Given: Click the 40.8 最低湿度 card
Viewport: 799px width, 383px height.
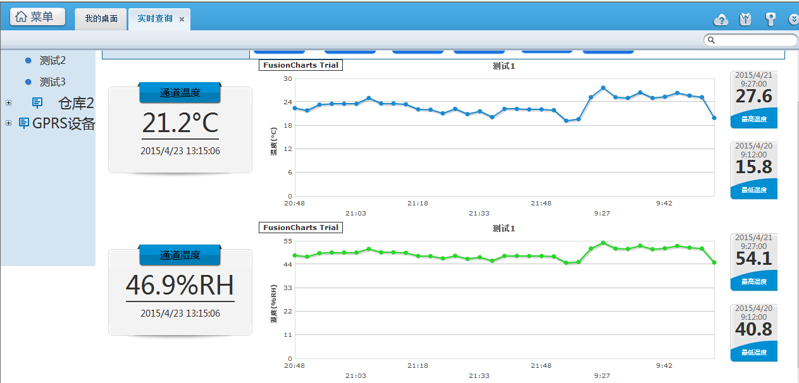Looking at the screenshot, I should pyautogui.click(x=753, y=332).
